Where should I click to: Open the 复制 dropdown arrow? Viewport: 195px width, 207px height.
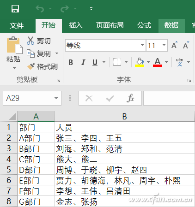[x=57, y=53]
